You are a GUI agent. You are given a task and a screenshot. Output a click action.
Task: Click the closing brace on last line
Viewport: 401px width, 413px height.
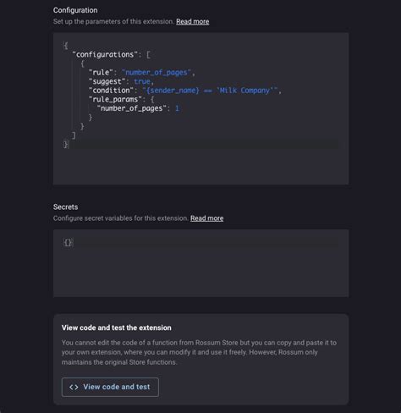click(x=65, y=145)
